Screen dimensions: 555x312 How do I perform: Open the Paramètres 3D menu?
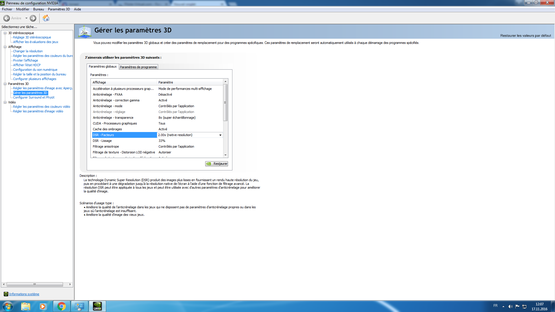[x=59, y=9]
